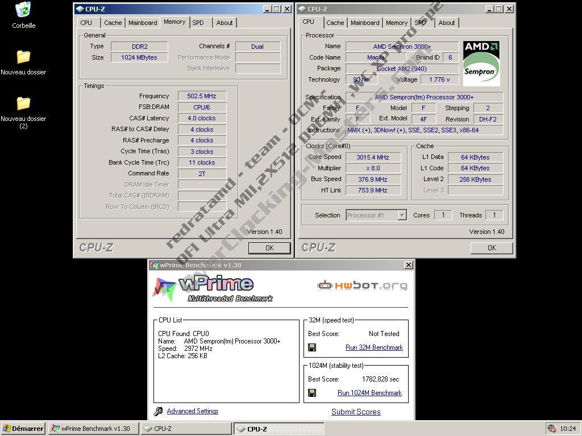Click the Specification field AMD Sempron Processor 3000+

[x=424, y=97]
